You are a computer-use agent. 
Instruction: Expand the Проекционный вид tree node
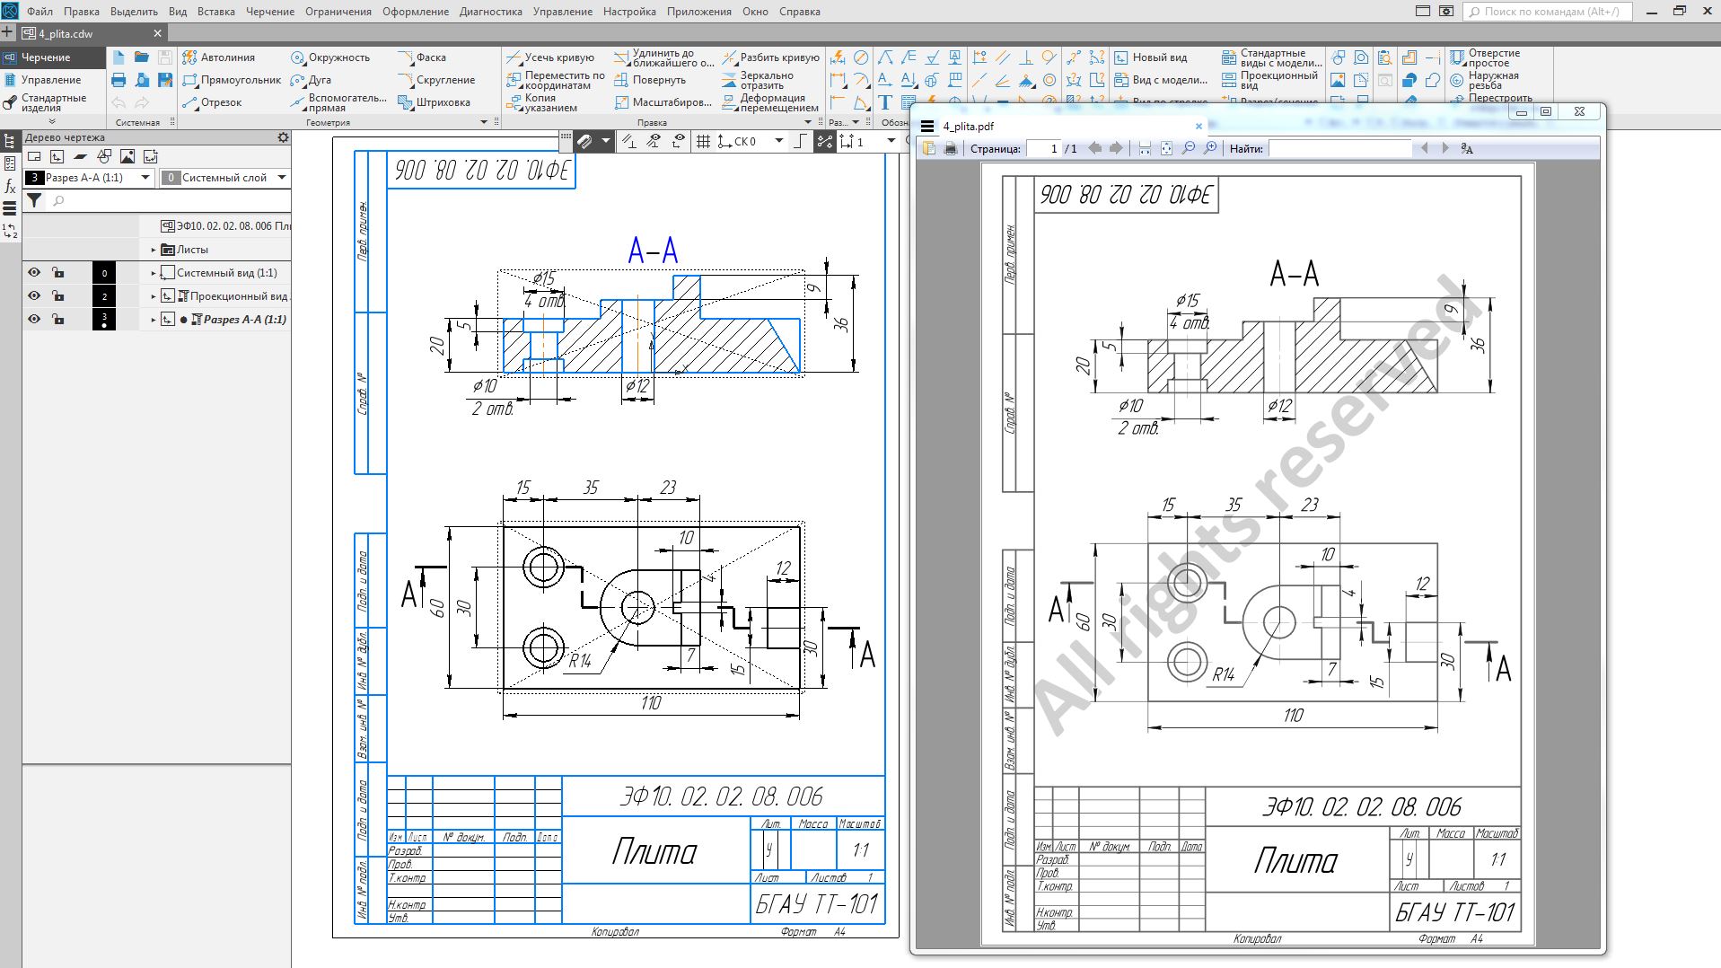[154, 296]
